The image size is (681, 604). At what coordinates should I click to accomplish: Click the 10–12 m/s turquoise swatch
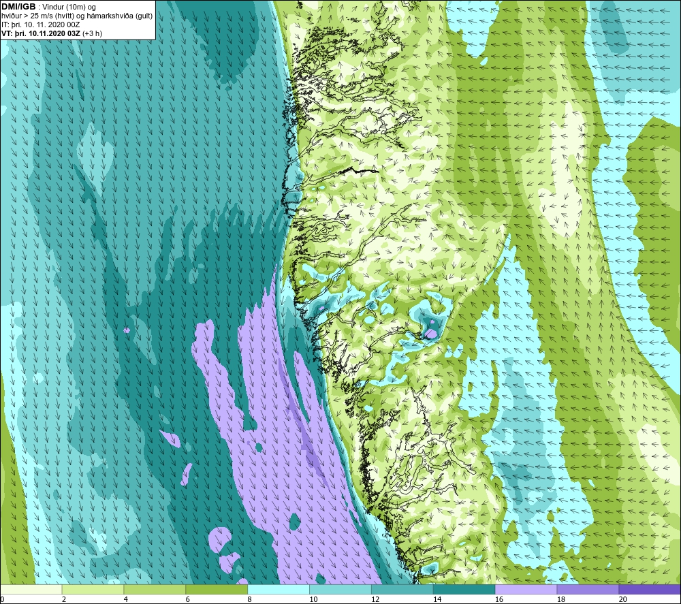[340, 589]
